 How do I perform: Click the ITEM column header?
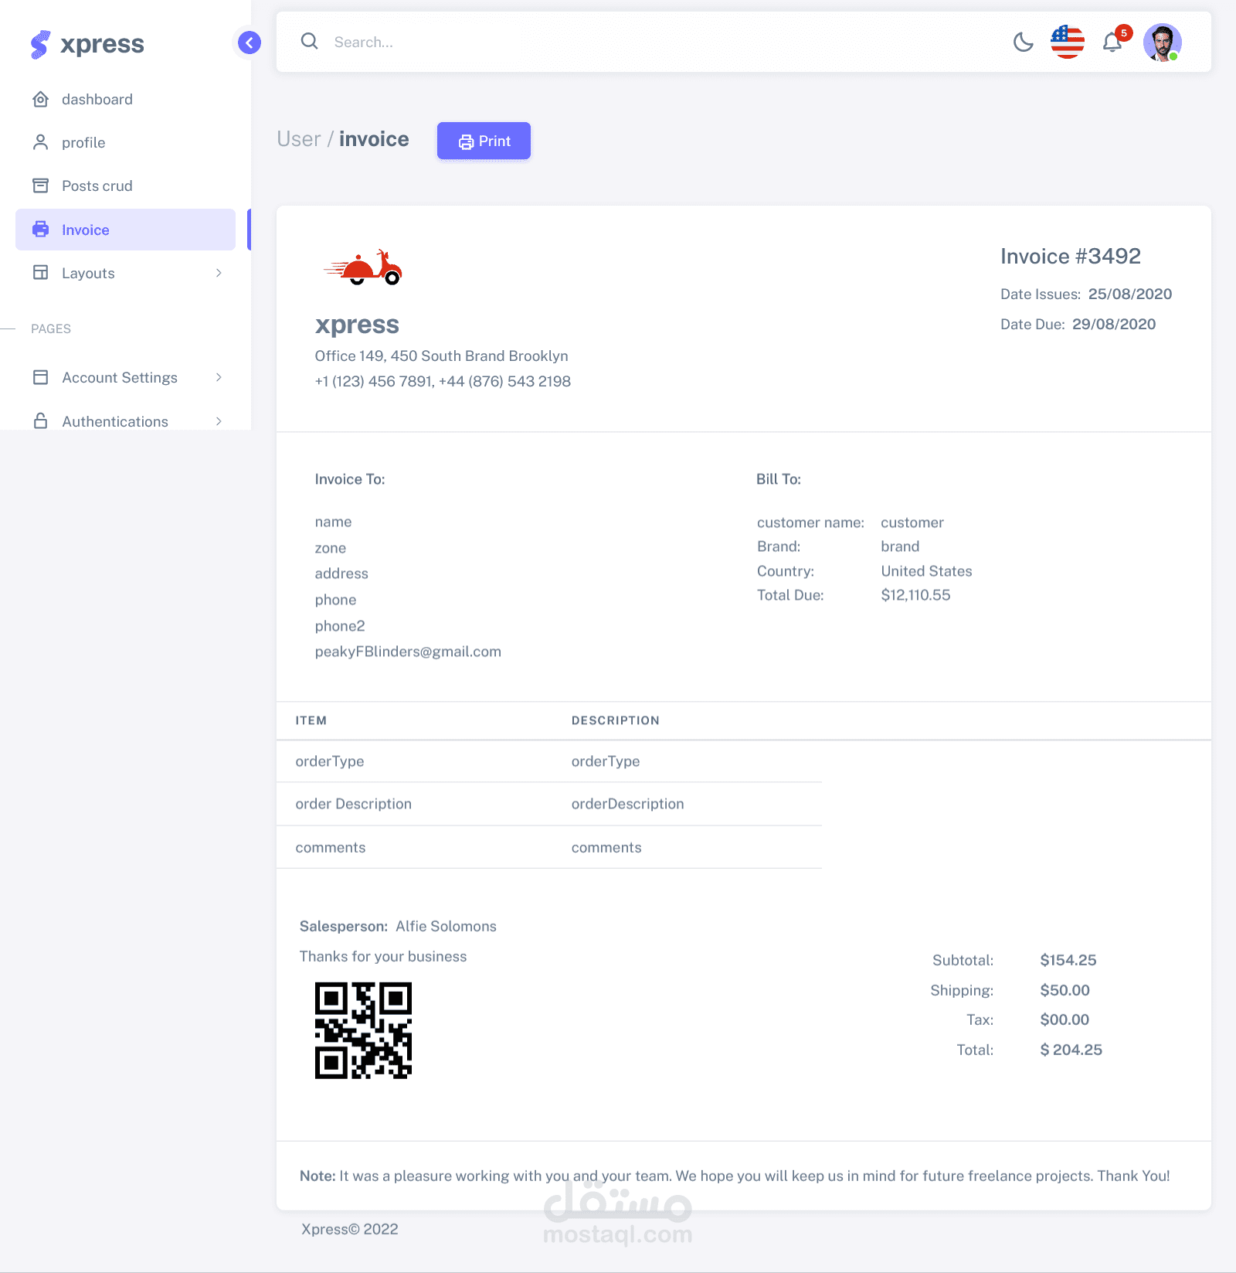click(x=311, y=720)
